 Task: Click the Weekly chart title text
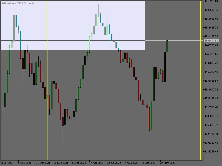[20, 2]
